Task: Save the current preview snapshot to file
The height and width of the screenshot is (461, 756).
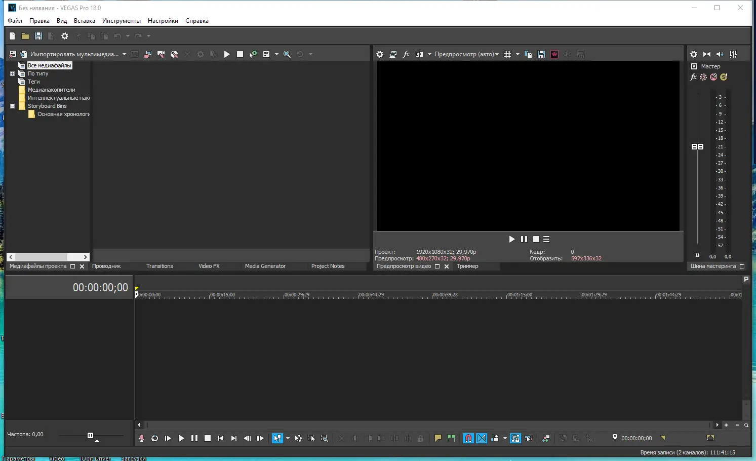Action: click(x=541, y=54)
